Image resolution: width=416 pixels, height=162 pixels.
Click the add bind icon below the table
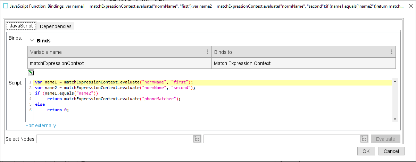(31, 72)
